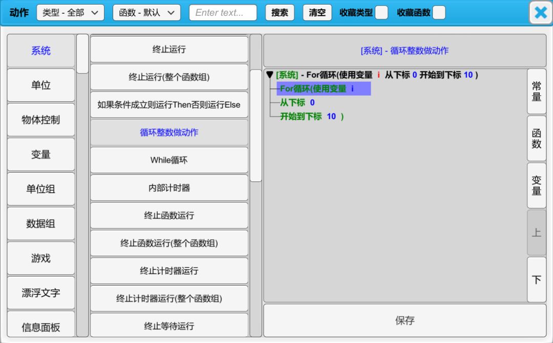Enable the 收藏函数 checkbox
This screenshot has height=343, width=553.
tap(439, 13)
